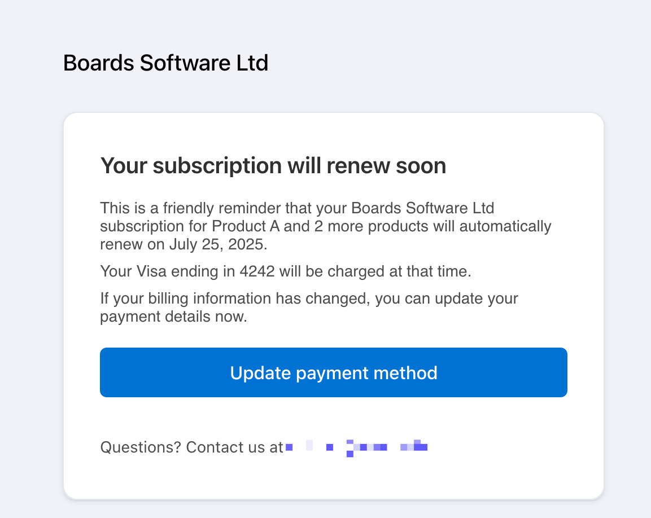Click the card number 4242 text
This screenshot has height=518, width=651.
pos(257,271)
